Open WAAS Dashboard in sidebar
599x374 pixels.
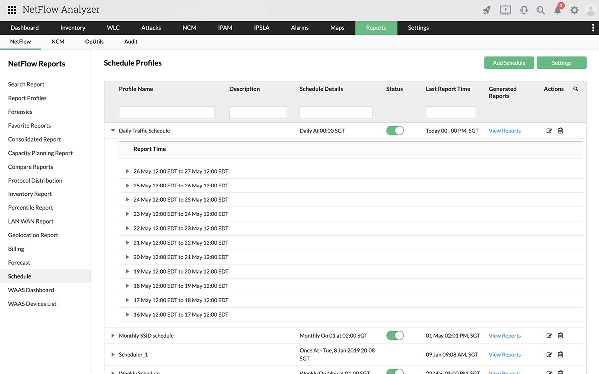pos(31,290)
